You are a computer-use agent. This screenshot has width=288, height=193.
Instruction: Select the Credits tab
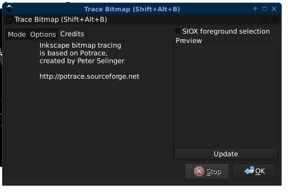[x=72, y=34]
